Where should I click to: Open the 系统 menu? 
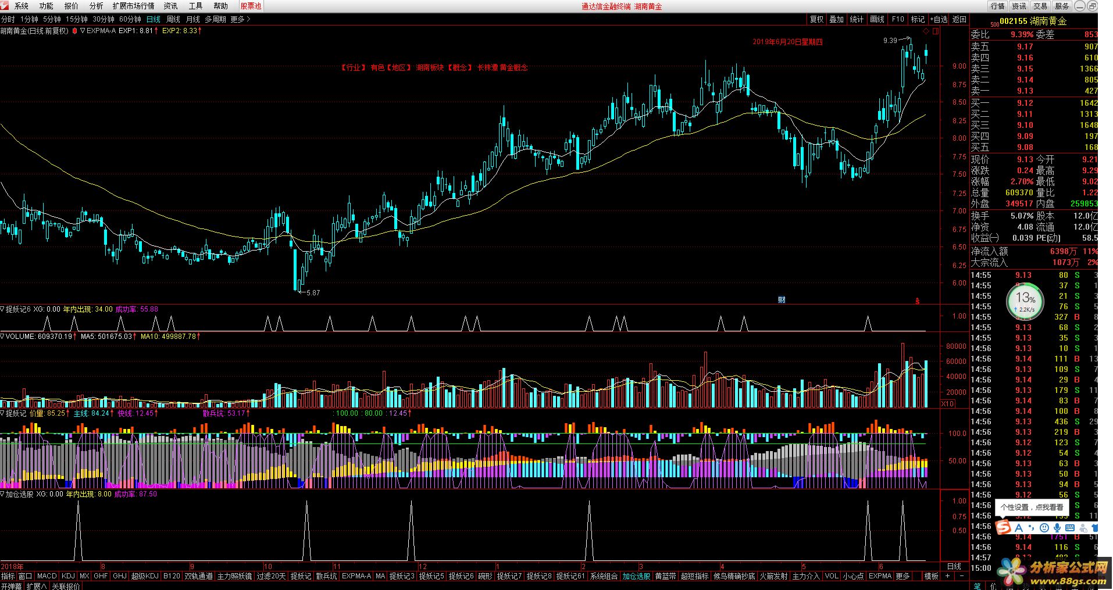[x=22, y=6]
